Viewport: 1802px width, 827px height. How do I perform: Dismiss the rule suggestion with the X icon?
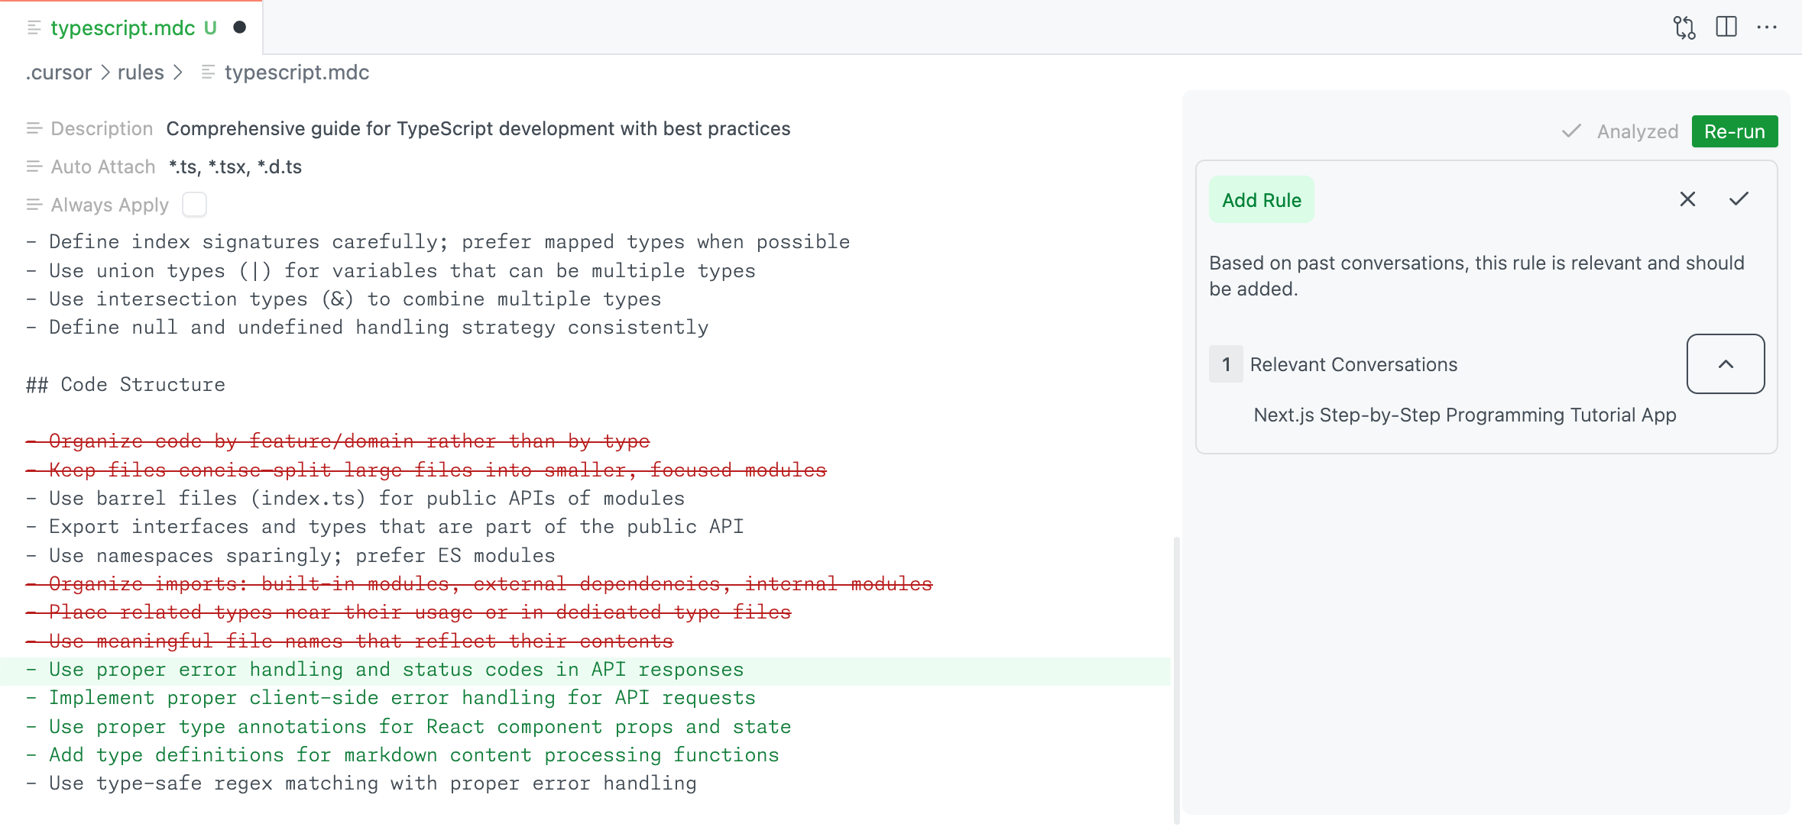click(x=1687, y=199)
